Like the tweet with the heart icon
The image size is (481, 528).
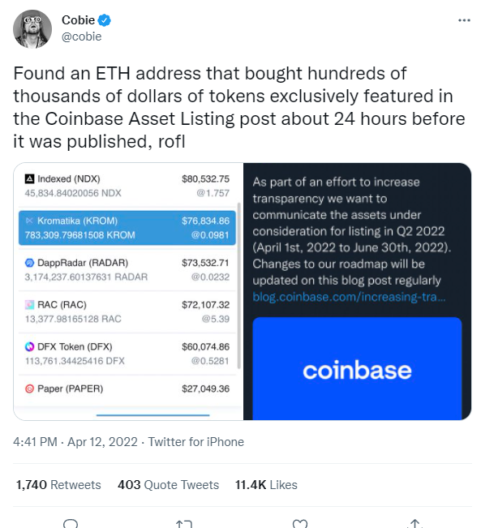point(300,524)
